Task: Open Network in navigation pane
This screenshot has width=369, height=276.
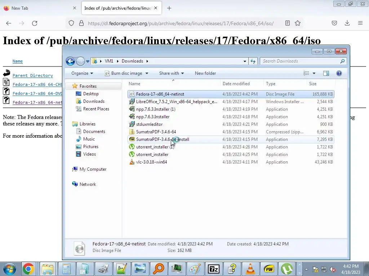Action: (88, 184)
